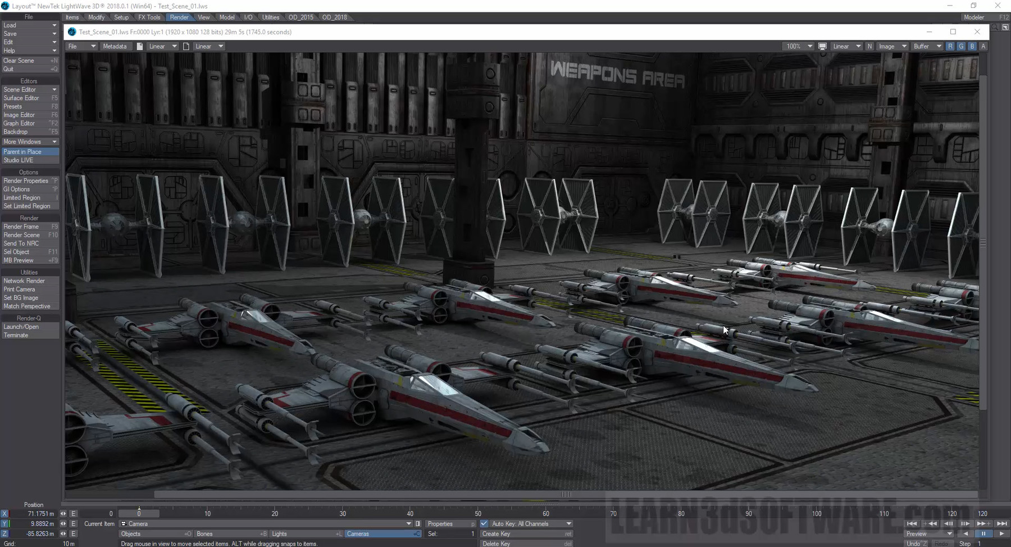Toggle the red R channel buffer
The height and width of the screenshot is (547, 1011).
(x=950, y=46)
